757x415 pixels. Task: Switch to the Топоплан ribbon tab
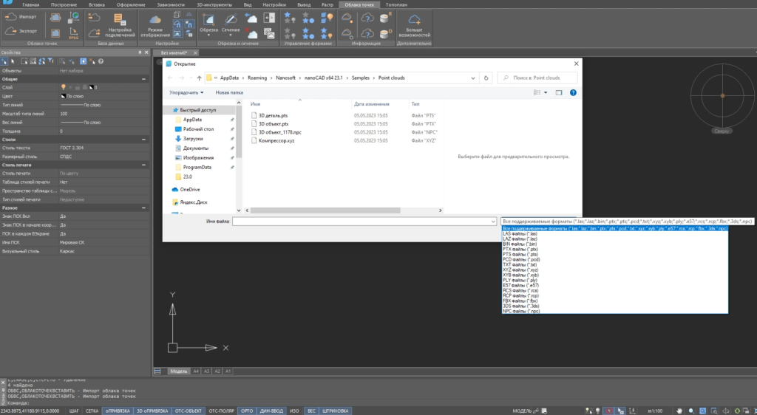click(x=398, y=4)
